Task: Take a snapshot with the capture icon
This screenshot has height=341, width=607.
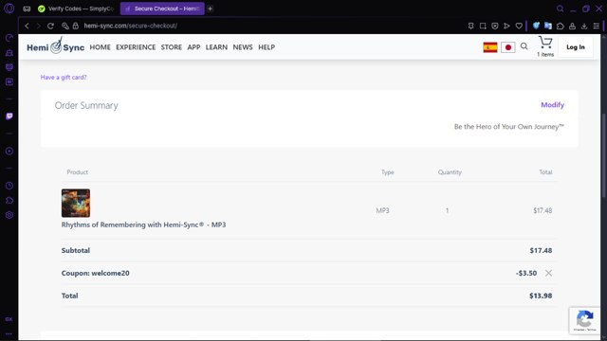Action: (x=483, y=26)
